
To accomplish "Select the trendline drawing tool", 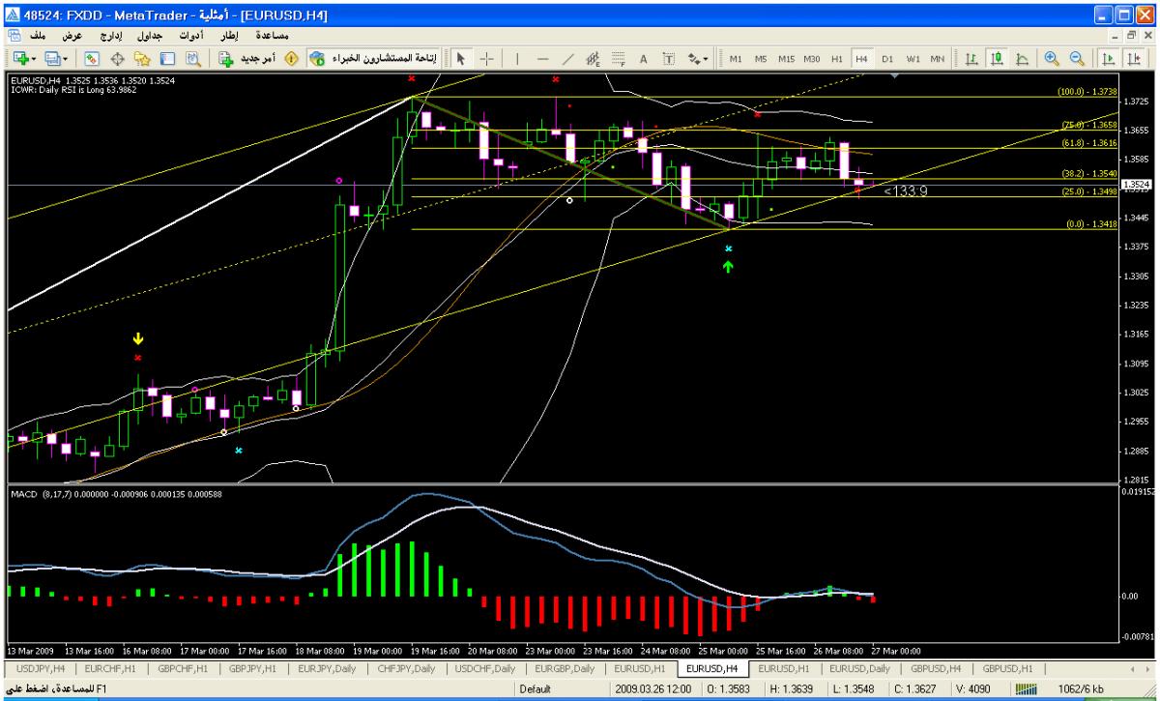I will 567,59.
